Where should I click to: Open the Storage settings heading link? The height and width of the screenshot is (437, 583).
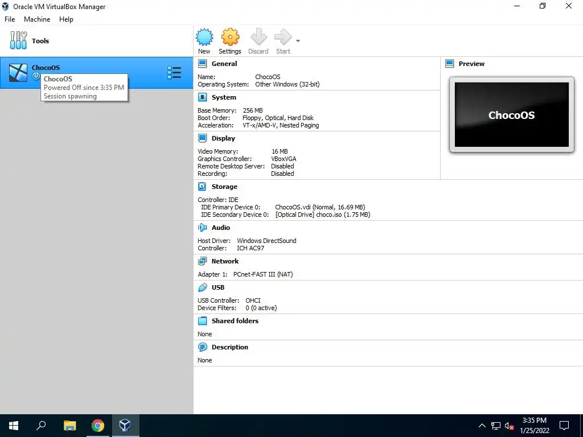(x=224, y=187)
